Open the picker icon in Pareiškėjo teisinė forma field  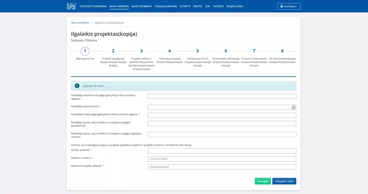coord(293,107)
